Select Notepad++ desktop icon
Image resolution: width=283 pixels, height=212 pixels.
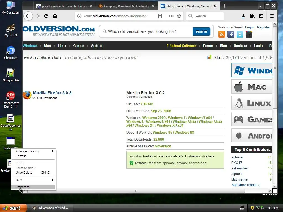point(11,75)
